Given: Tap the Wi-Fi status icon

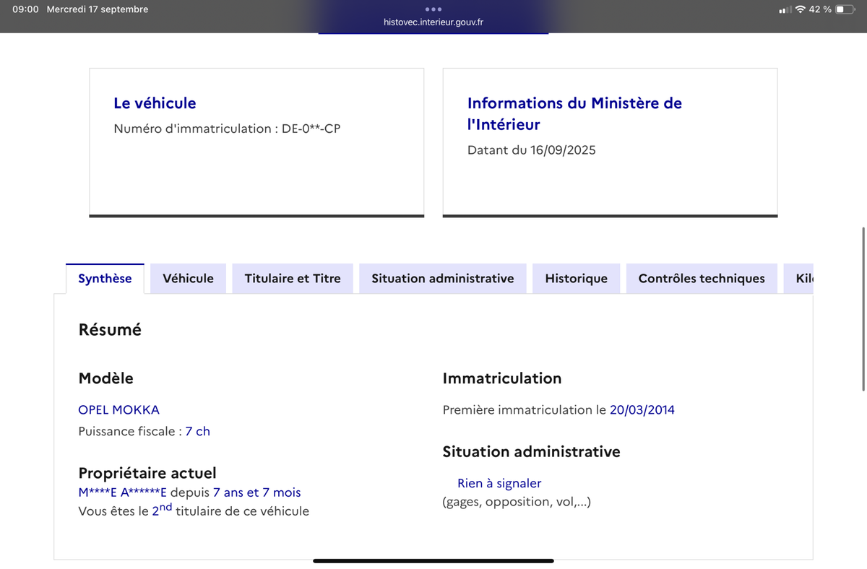Looking at the screenshot, I should click(x=800, y=9).
